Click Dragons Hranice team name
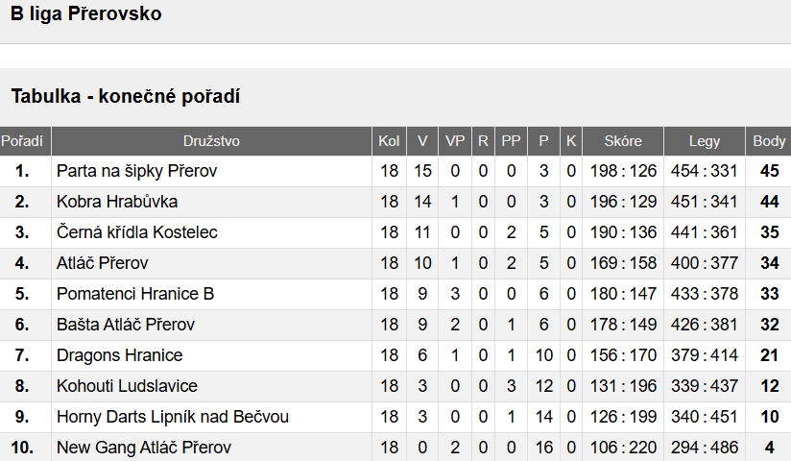Screen dimensions: 791x461 [120, 355]
